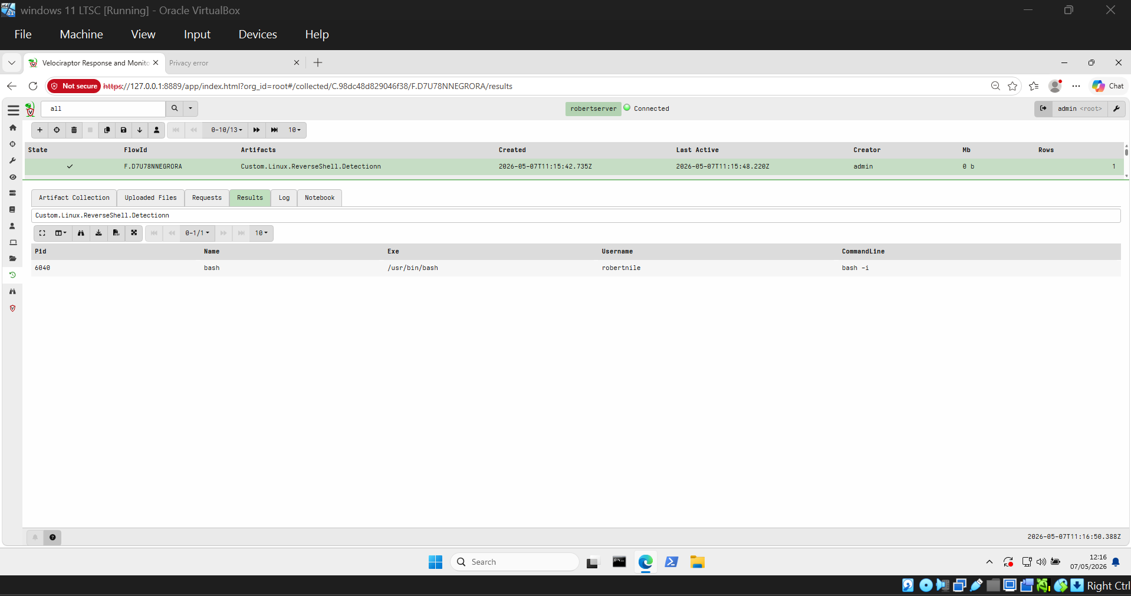Delete the selected artifact collection
This screenshot has width=1131, height=596.
74,130
